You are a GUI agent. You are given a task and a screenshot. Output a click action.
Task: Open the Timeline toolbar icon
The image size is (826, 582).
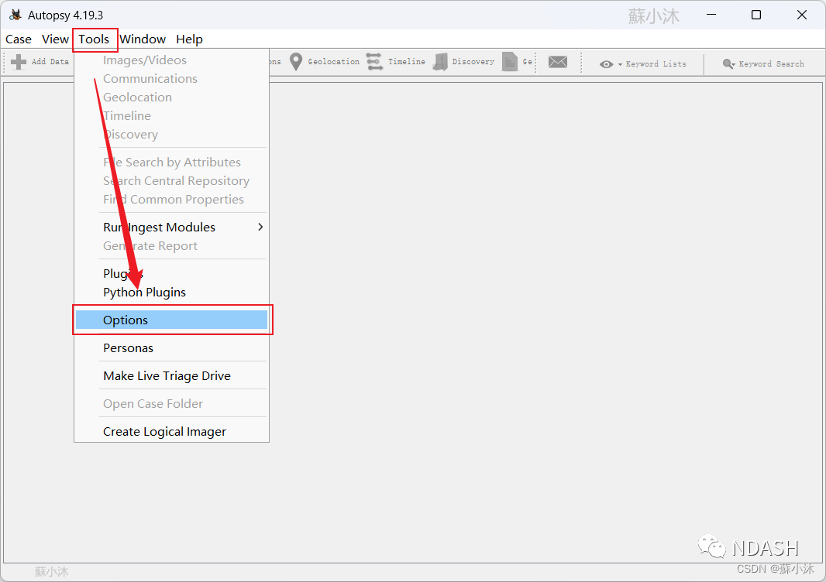374,62
